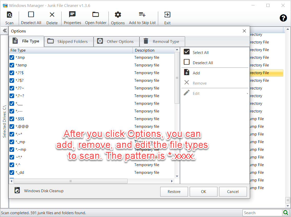Viewport: 291px width, 217px height.
Task: Click the file list horizontal scrollbar thumb
Action: [71, 181]
